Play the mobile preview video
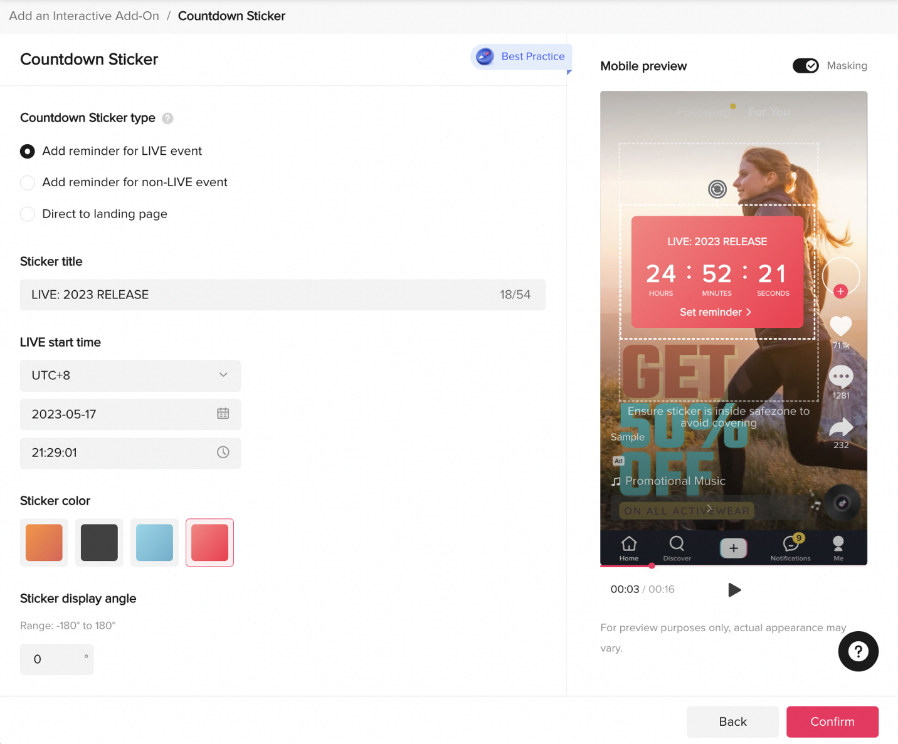 (x=734, y=590)
